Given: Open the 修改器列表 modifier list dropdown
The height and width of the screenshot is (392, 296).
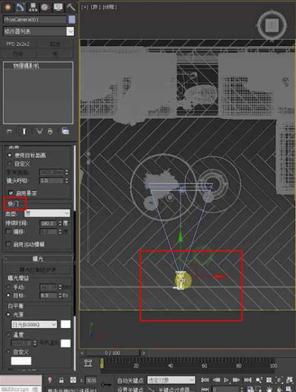Looking at the screenshot, I should click(x=39, y=31).
